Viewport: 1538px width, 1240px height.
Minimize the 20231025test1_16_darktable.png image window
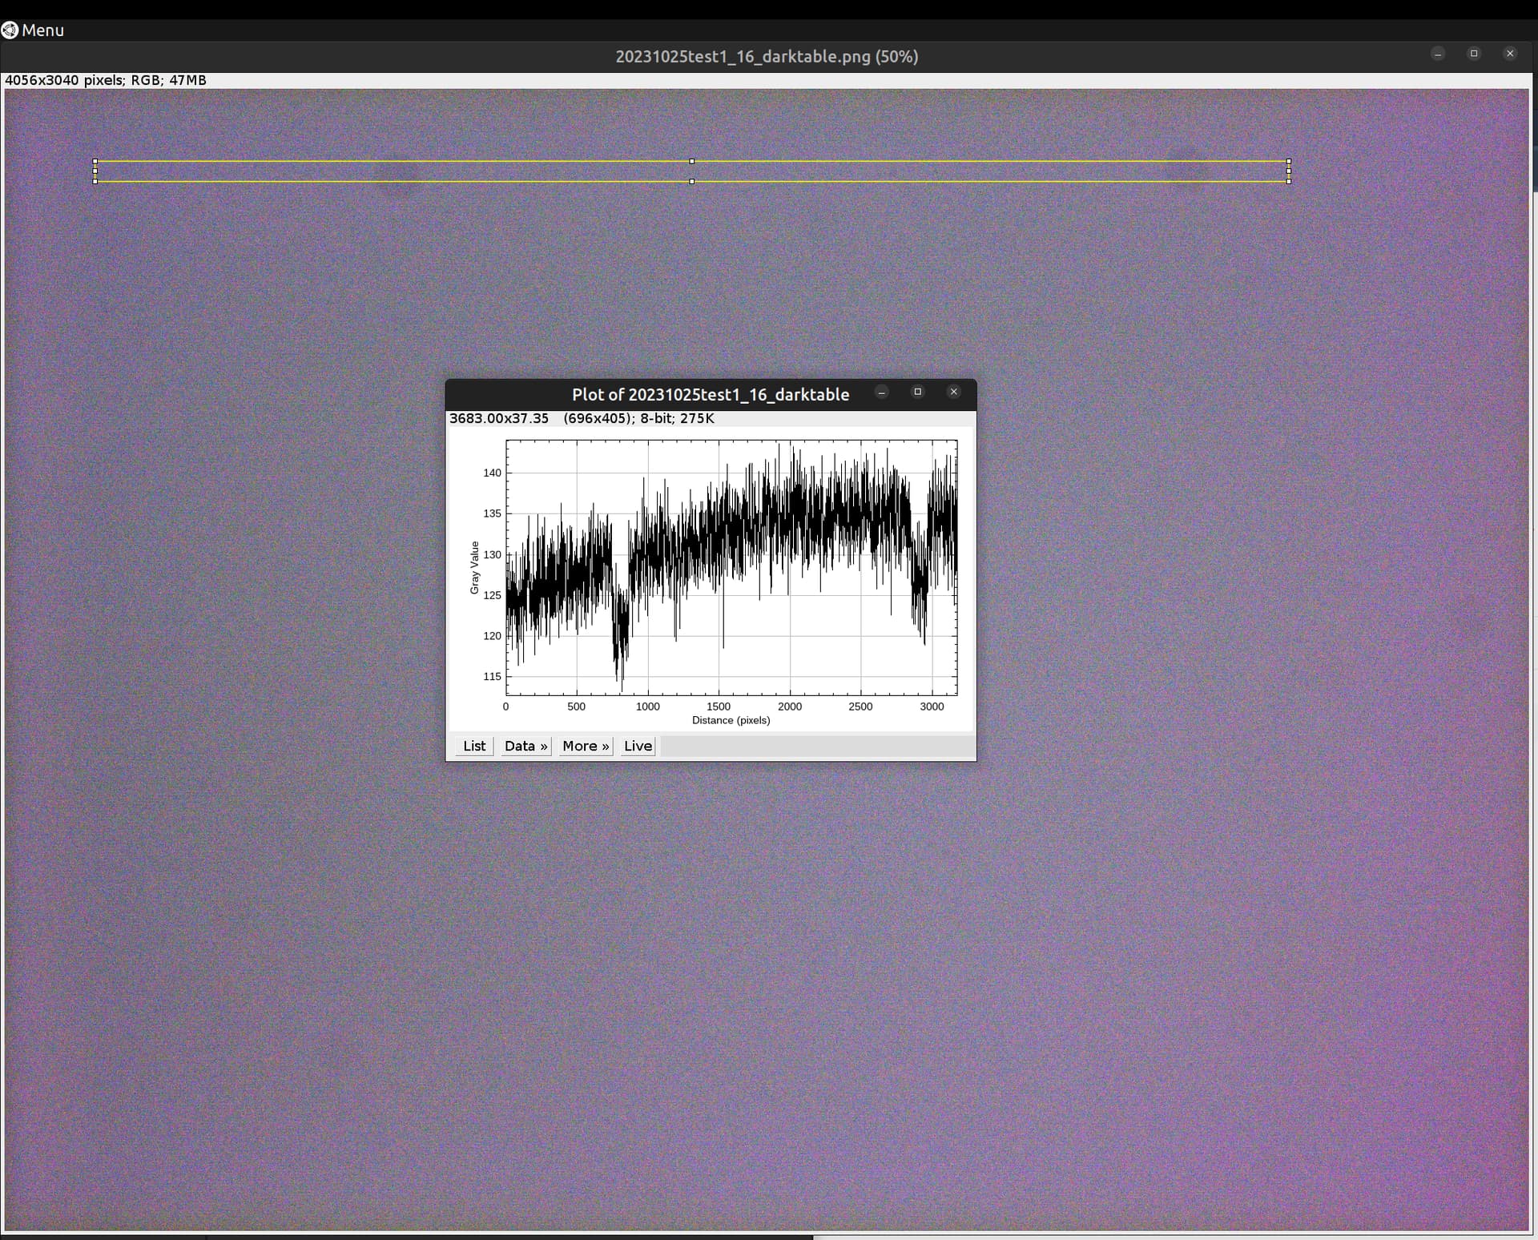click(x=1438, y=54)
